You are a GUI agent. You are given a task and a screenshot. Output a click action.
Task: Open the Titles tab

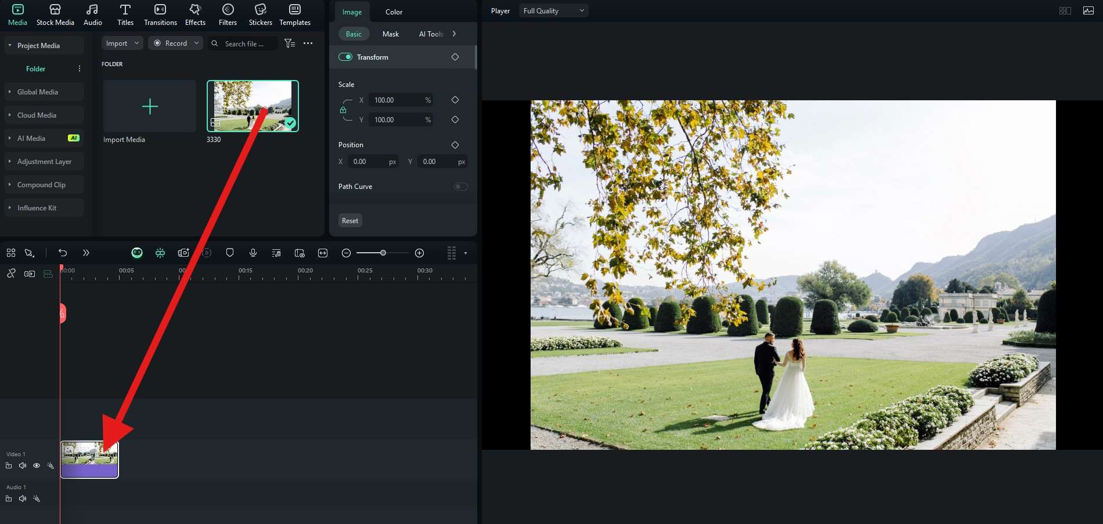coord(125,15)
